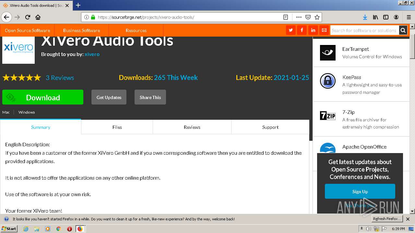Image resolution: width=415 pixels, height=233 pixels.
Task: Click the XiVero Audio Tools browser tab
Action: click(36, 6)
